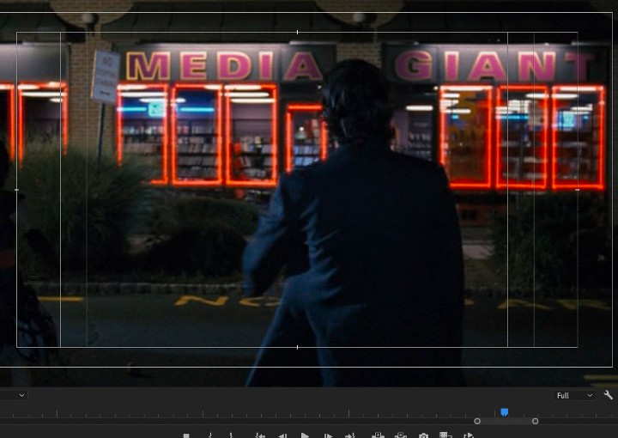618x438 pixels.
Task: Click the Go to Out point button
Action: 350,435
